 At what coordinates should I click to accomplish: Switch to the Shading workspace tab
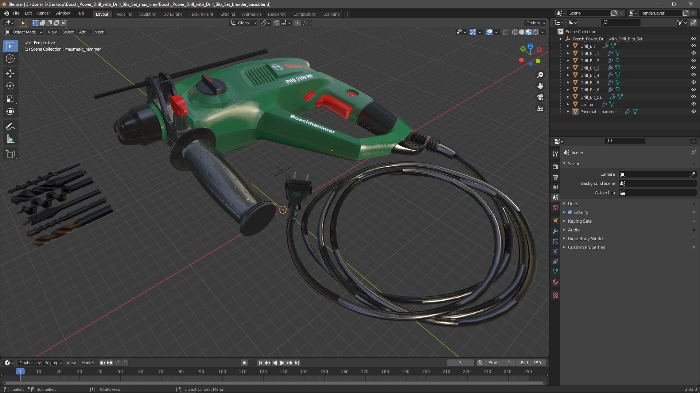[227, 14]
